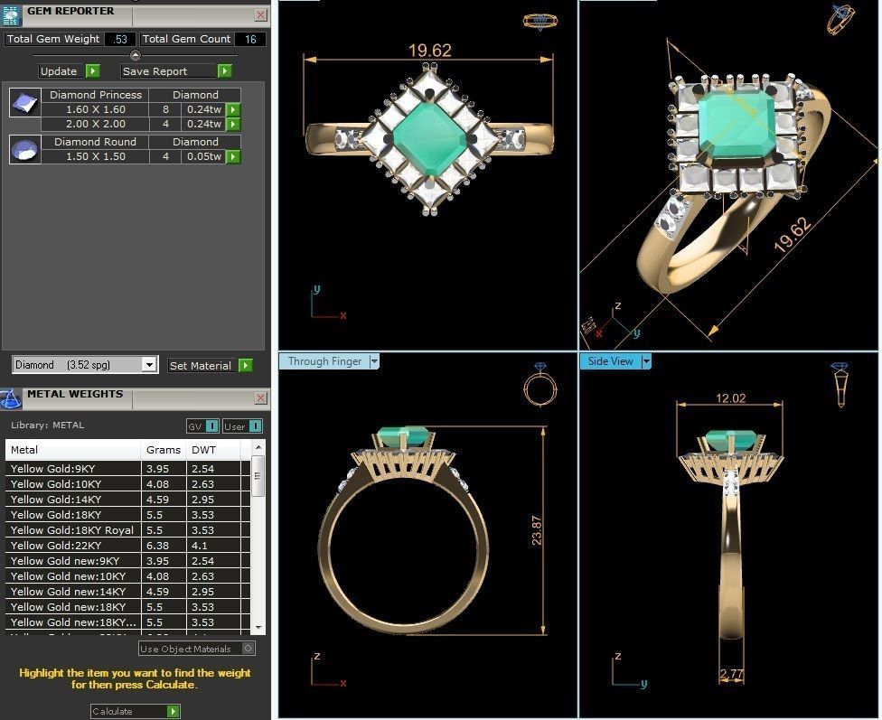Click the Grams column header
The height and width of the screenshot is (720, 882).
pyautogui.click(x=164, y=450)
